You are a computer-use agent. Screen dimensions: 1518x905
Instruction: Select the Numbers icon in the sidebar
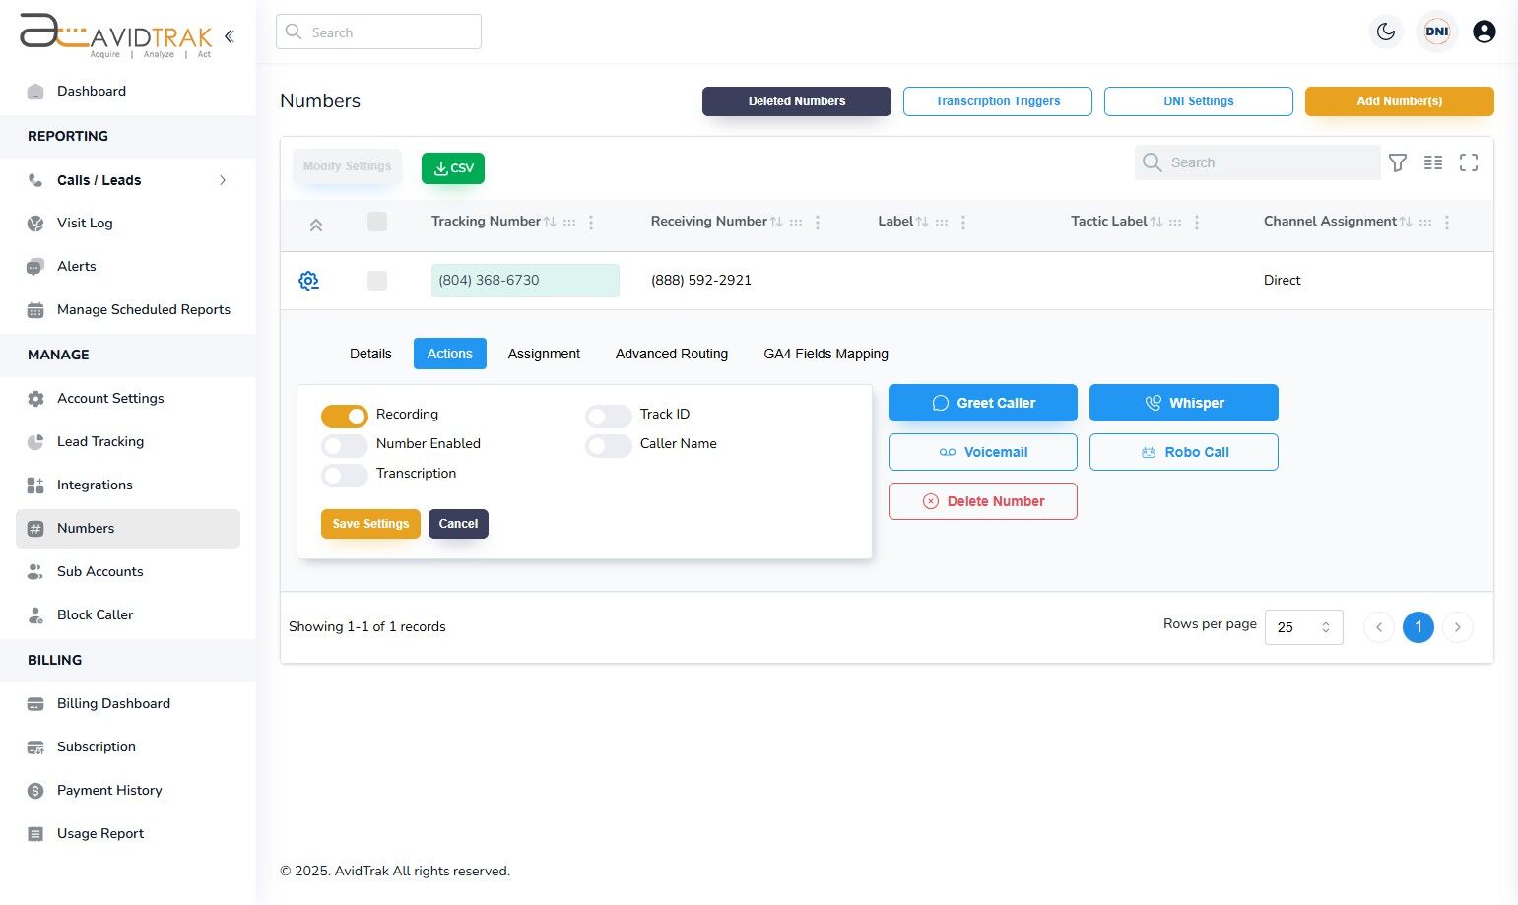(x=35, y=528)
